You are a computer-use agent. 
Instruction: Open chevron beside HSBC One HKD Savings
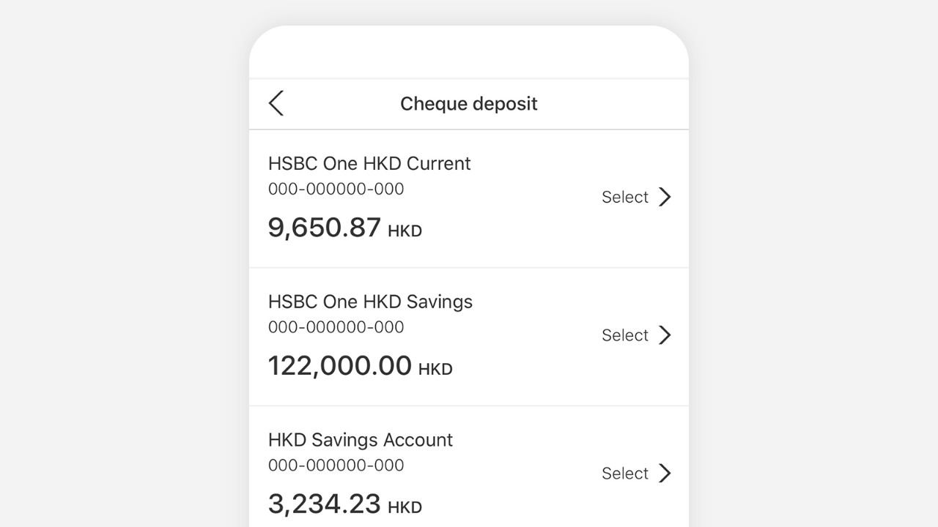tap(665, 335)
